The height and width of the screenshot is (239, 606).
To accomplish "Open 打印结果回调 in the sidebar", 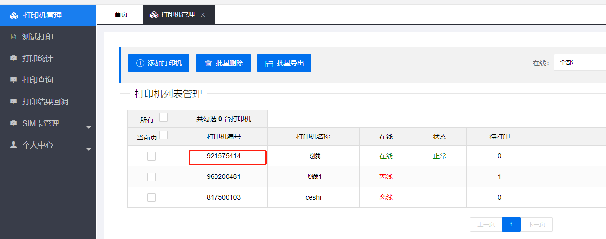I will (48, 101).
